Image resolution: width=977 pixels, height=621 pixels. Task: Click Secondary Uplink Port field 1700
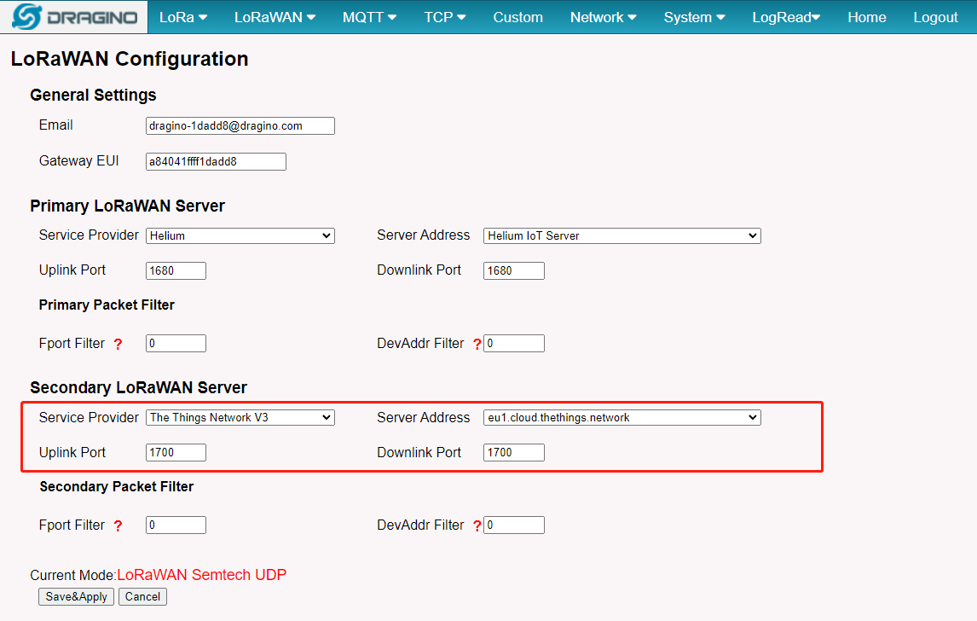click(x=176, y=453)
